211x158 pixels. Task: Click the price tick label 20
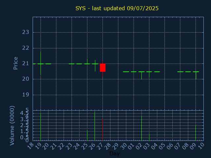coord(26,79)
